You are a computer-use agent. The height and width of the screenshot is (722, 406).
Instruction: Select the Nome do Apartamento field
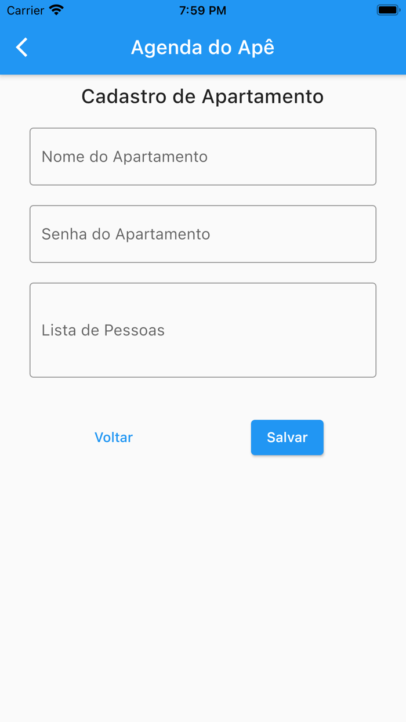(x=203, y=156)
